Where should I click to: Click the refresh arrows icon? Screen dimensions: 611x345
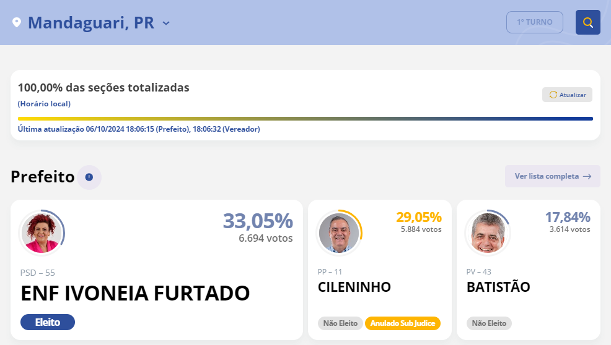point(553,95)
